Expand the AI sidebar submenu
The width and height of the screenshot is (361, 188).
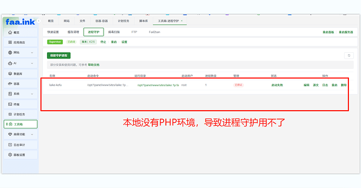click(20, 63)
